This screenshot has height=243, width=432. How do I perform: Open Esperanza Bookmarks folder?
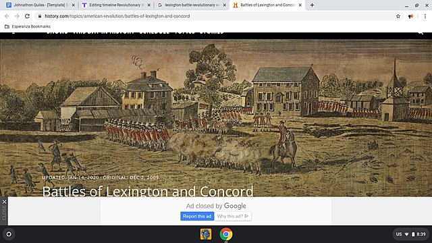pyautogui.click(x=28, y=26)
